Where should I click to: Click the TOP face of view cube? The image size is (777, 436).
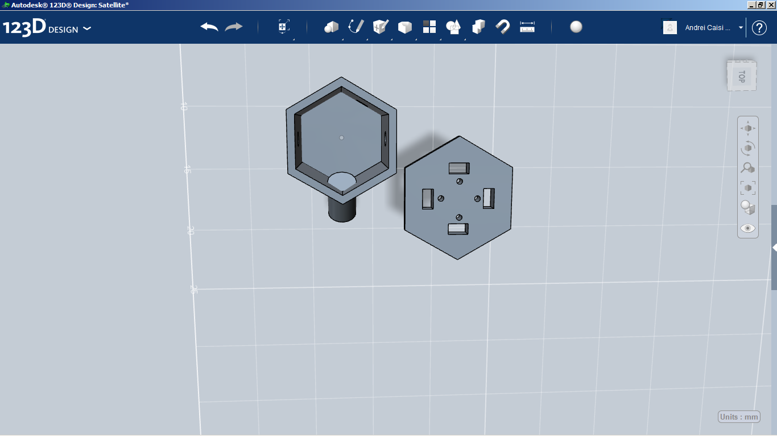(742, 76)
